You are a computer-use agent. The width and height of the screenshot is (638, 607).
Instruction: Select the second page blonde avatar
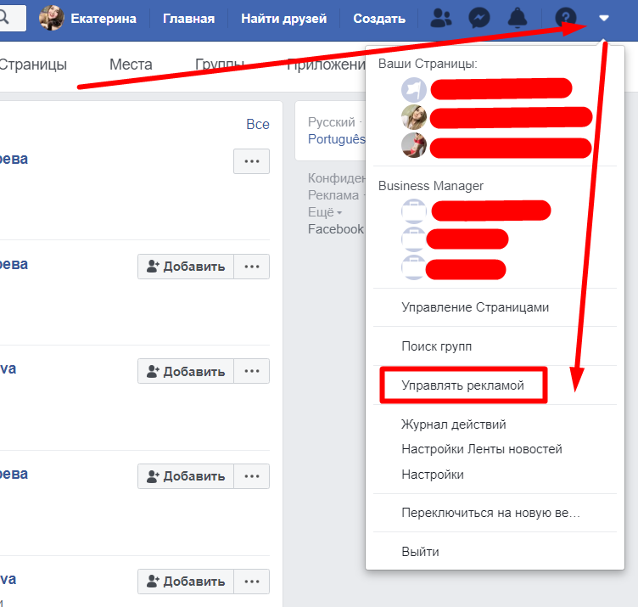click(x=414, y=117)
